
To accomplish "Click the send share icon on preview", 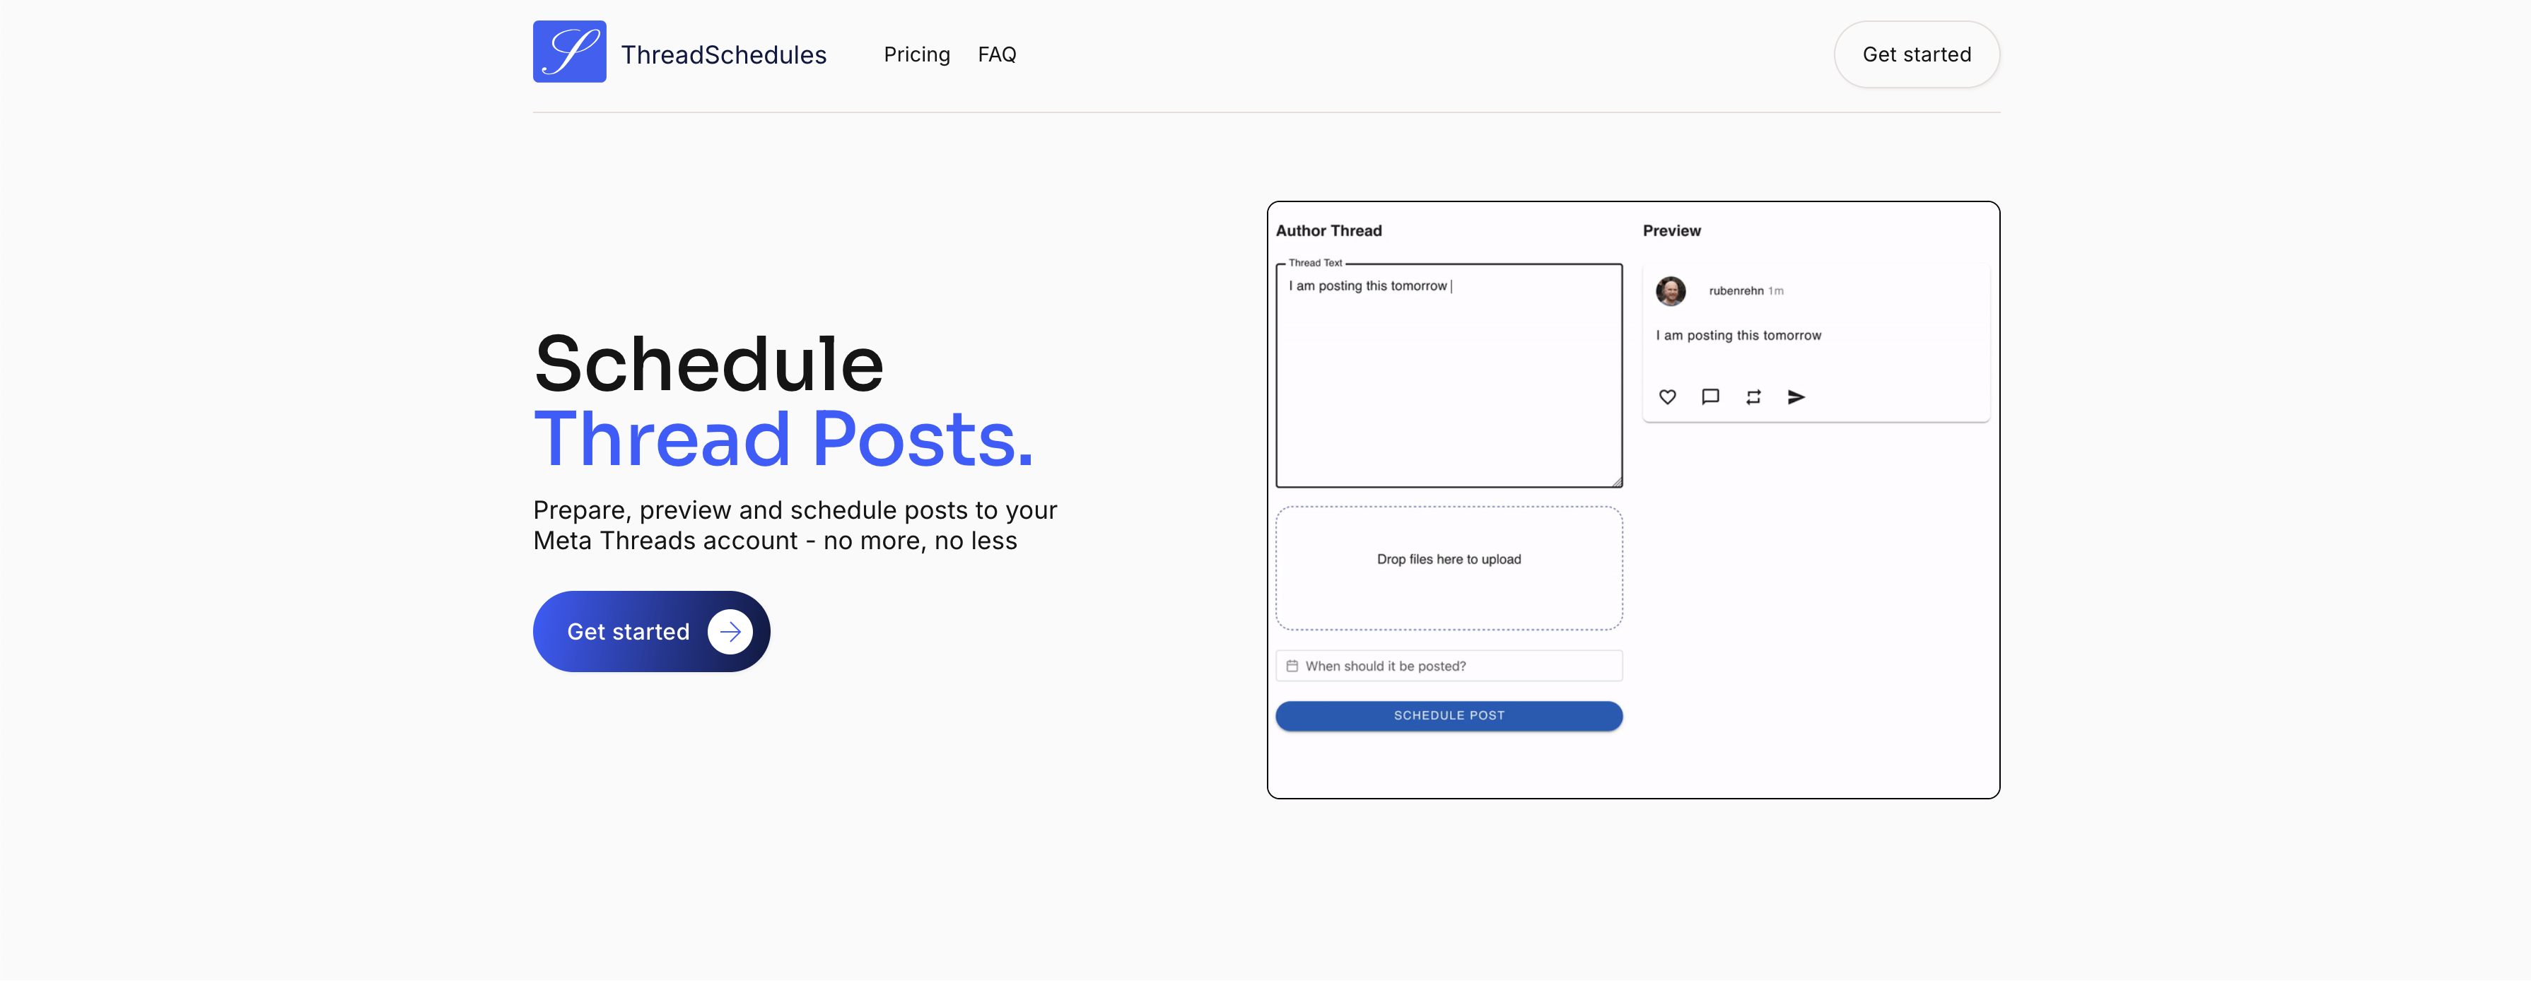I will point(1796,396).
